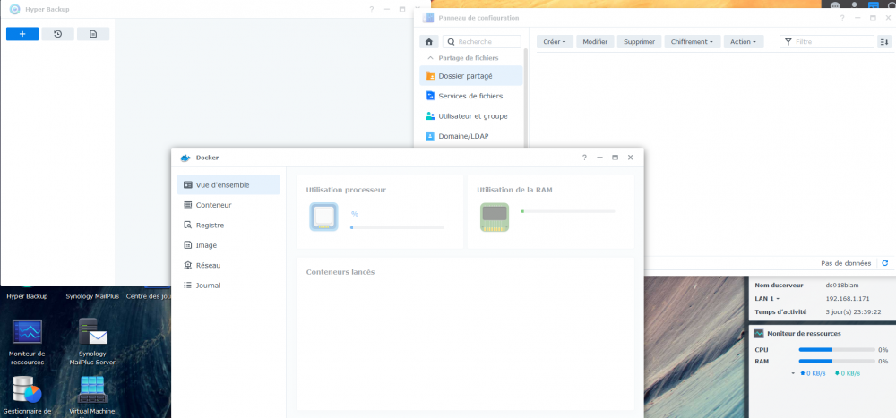Click the uptime value 5 jour(s) 23:39:22

(853, 312)
